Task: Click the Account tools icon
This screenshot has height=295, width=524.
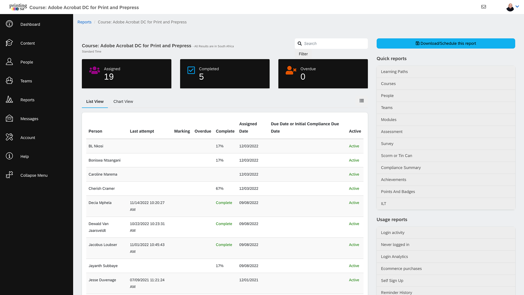Action: [x=9, y=137]
